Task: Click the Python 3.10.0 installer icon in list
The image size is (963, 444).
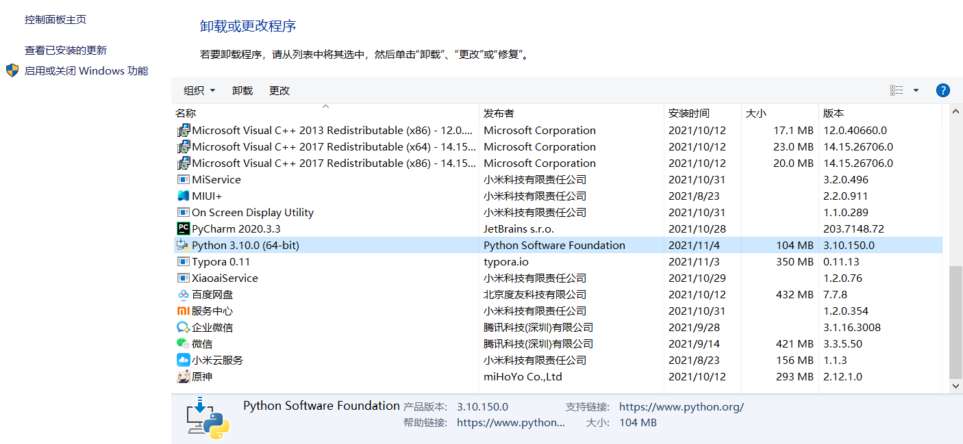Action: [183, 245]
